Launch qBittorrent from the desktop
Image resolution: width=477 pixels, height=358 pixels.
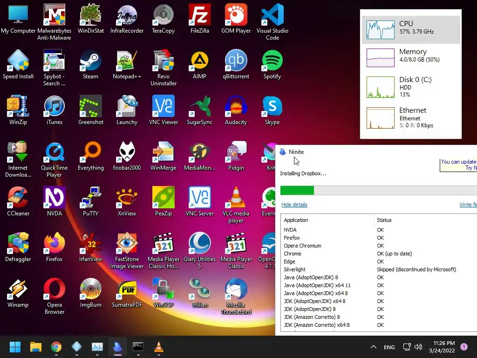pos(236,64)
